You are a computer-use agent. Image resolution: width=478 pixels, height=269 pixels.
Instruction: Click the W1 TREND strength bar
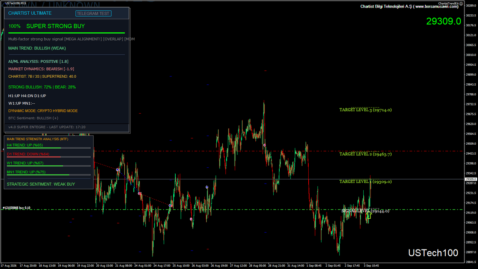[49, 166]
